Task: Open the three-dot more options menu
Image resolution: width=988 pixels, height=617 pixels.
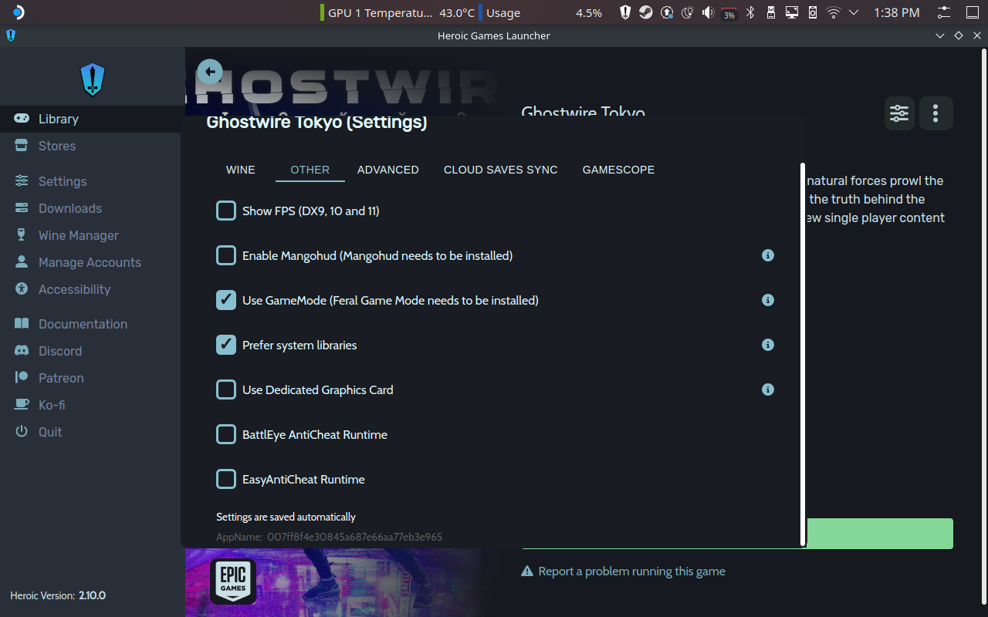Action: [x=936, y=113]
